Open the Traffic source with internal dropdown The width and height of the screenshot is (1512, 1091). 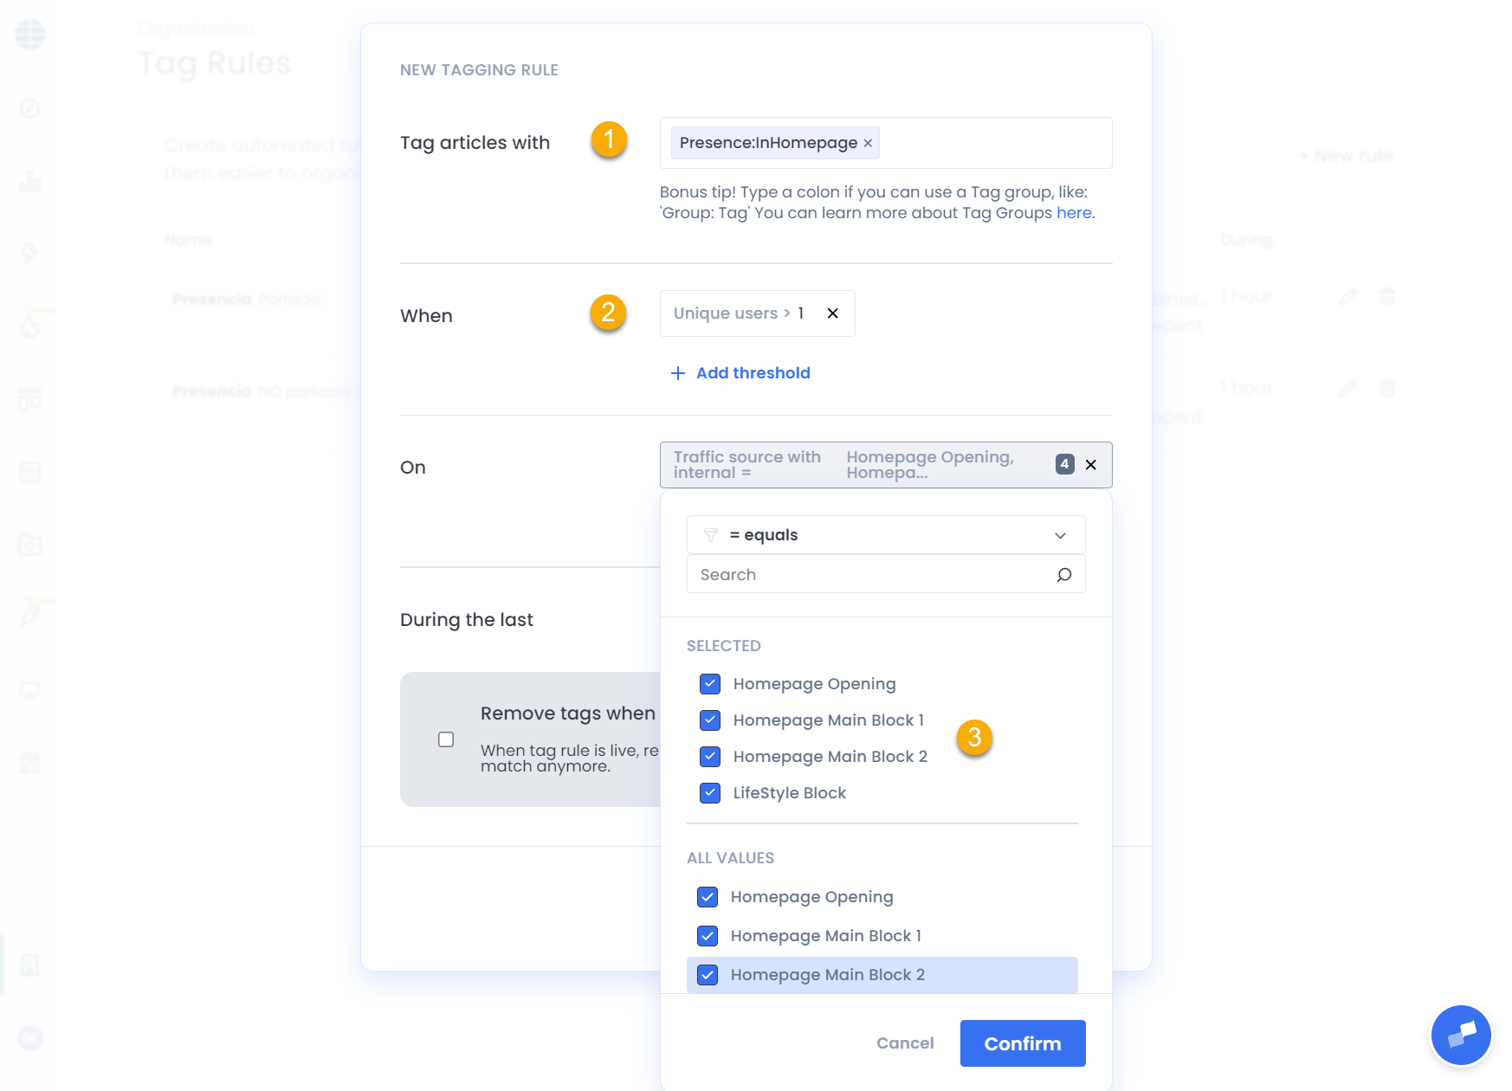pos(857,465)
